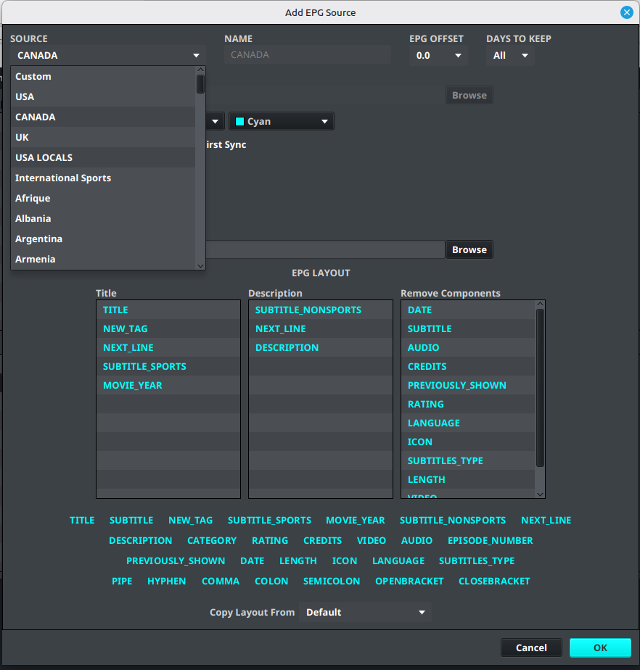Select DESCRIPTION in the Description list
The image size is (640, 670).
tap(320, 347)
